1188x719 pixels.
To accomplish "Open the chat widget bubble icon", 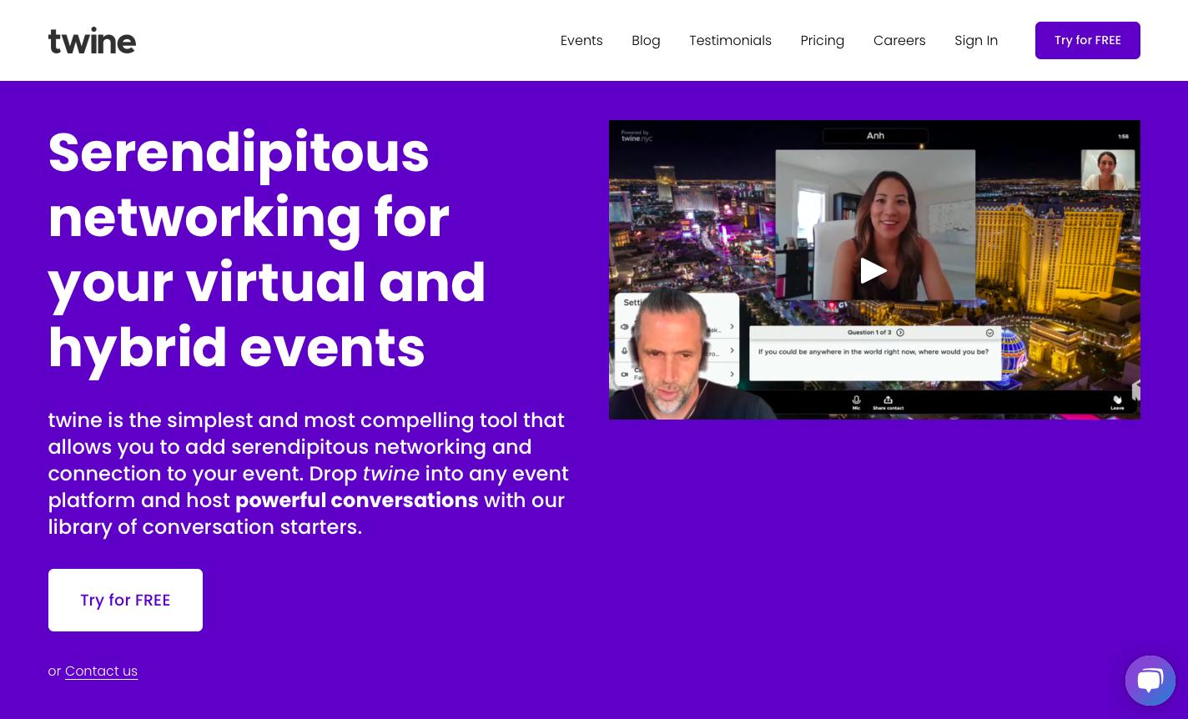I will point(1150,681).
